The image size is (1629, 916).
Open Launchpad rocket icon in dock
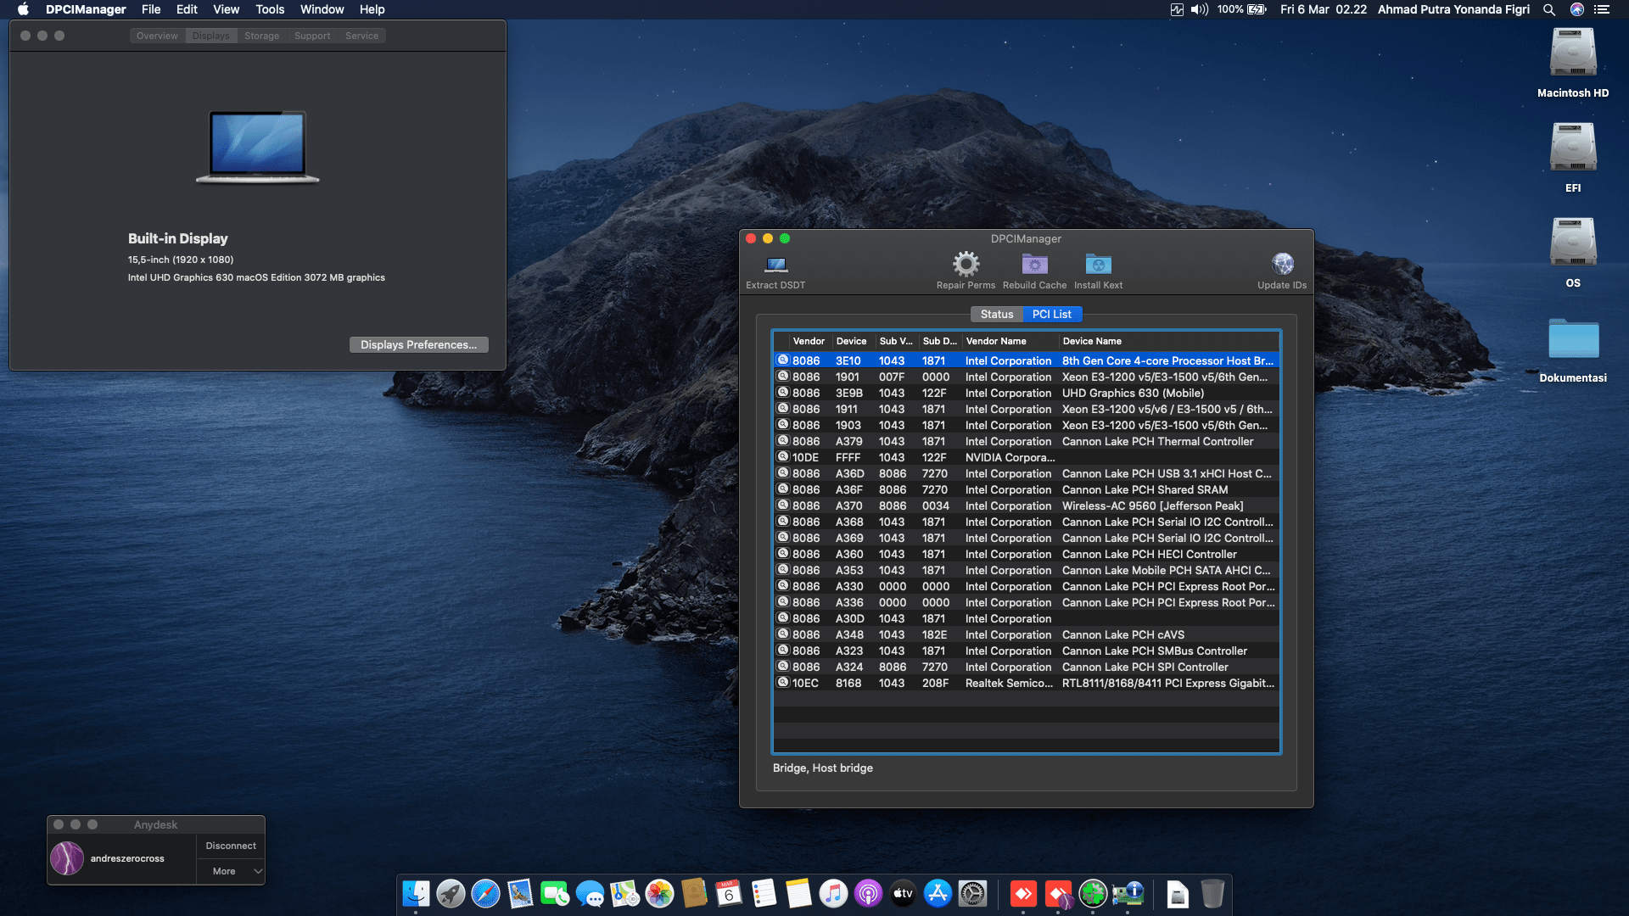point(451,893)
